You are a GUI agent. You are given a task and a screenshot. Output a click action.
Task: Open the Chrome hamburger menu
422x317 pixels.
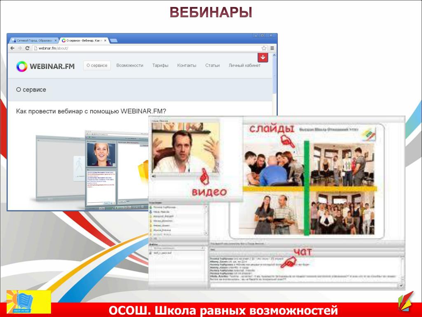coord(272,48)
